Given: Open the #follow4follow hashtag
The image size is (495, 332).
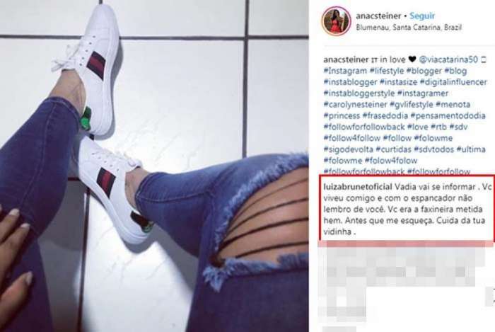Looking at the screenshot, I should click(352, 138).
